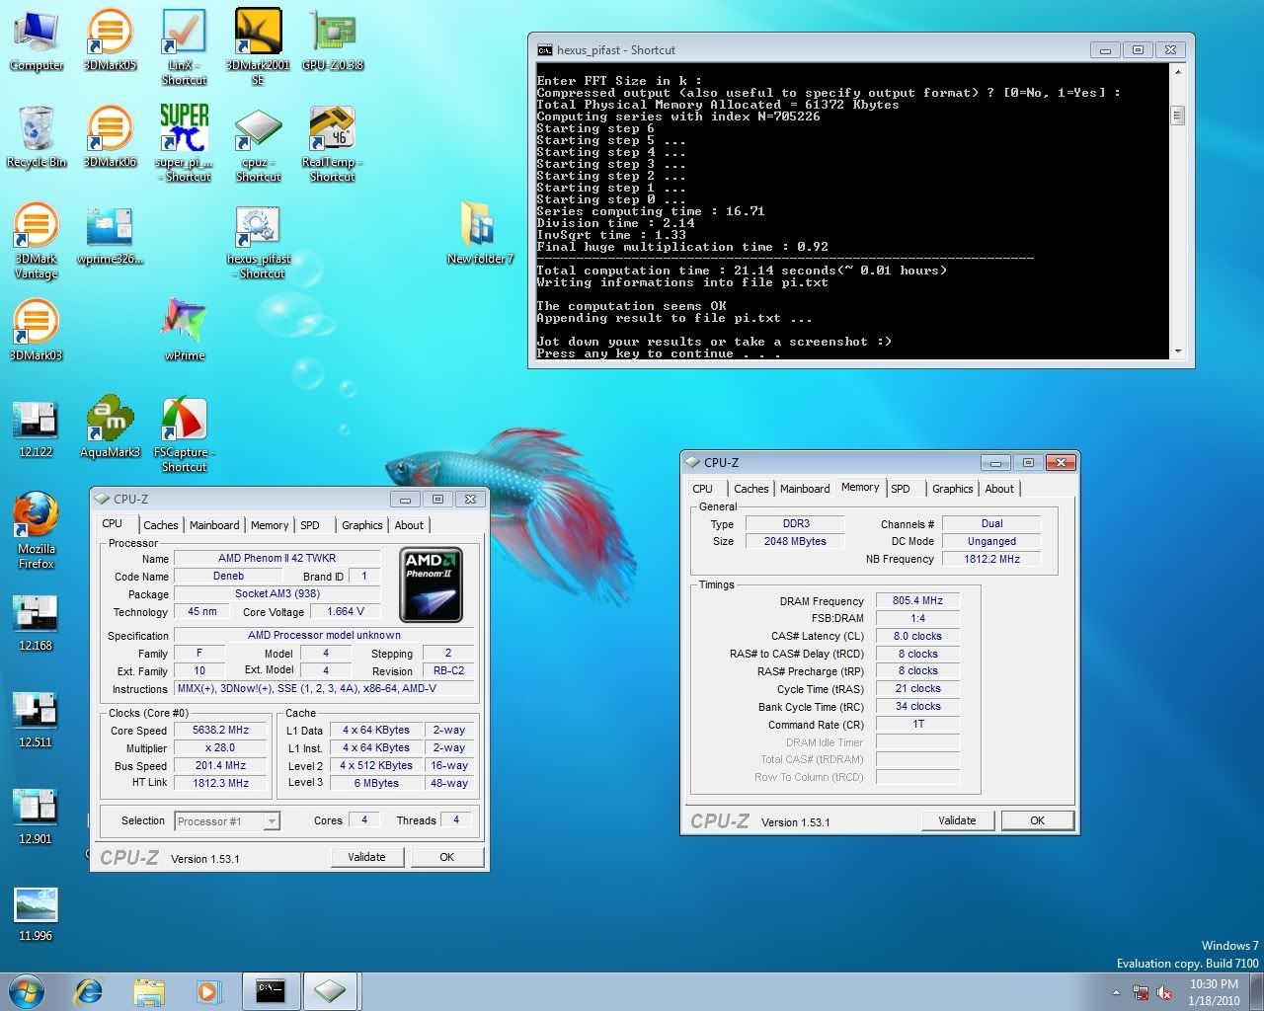1264x1011 pixels.
Task: Open the SPD tab in right CPU-Z
Action: (901, 489)
